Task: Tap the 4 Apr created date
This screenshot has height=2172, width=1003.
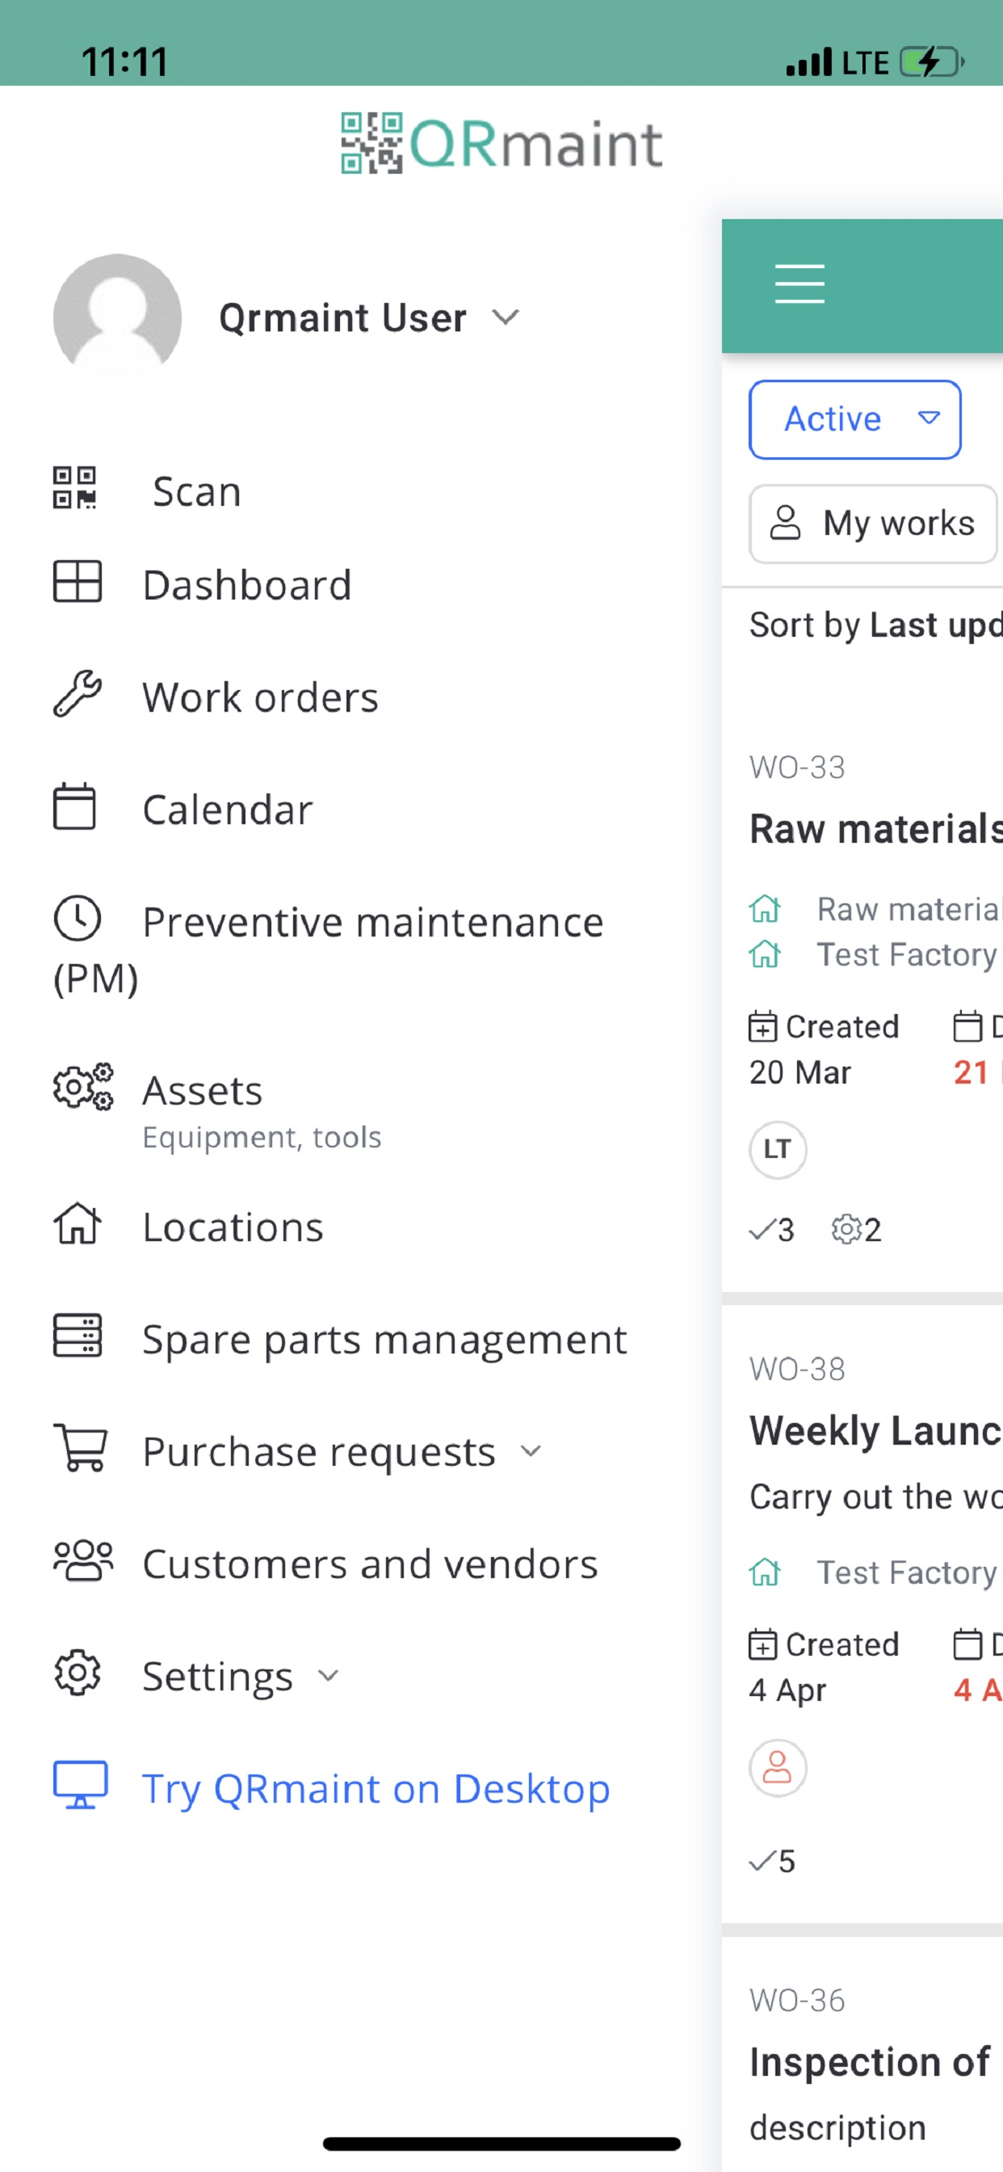Action: tap(787, 1690)
